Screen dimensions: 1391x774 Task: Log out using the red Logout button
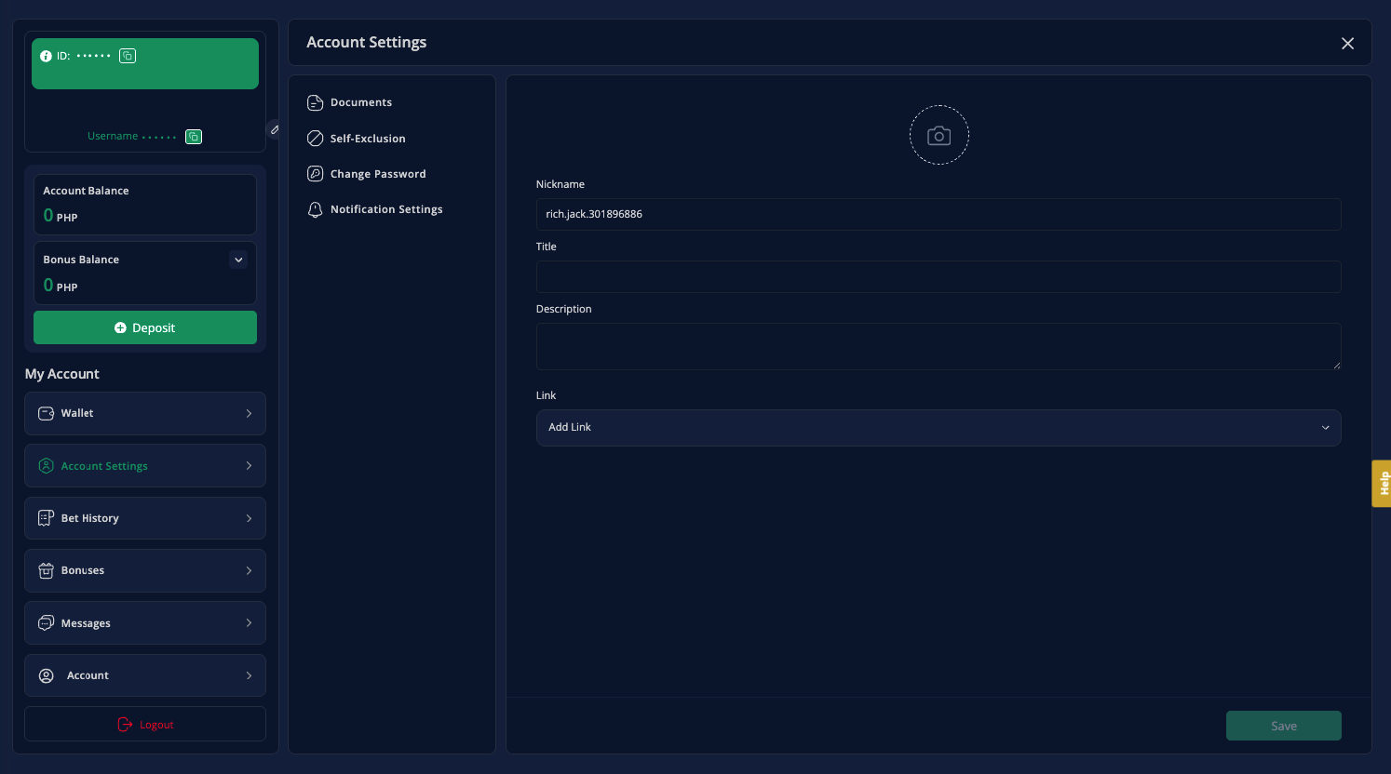click(145, 725)
